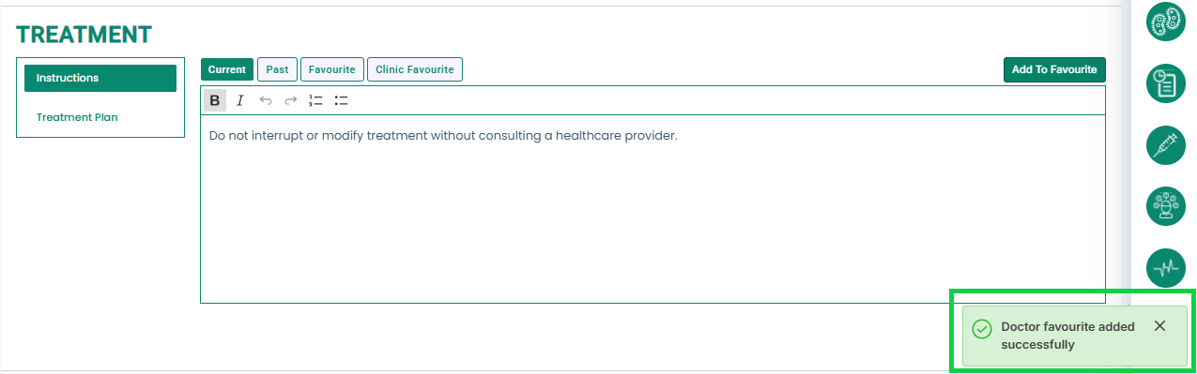Open the syringe injection sidebar icon
This screenshot has height=374, width=1197.
[x=1166, y=144]
